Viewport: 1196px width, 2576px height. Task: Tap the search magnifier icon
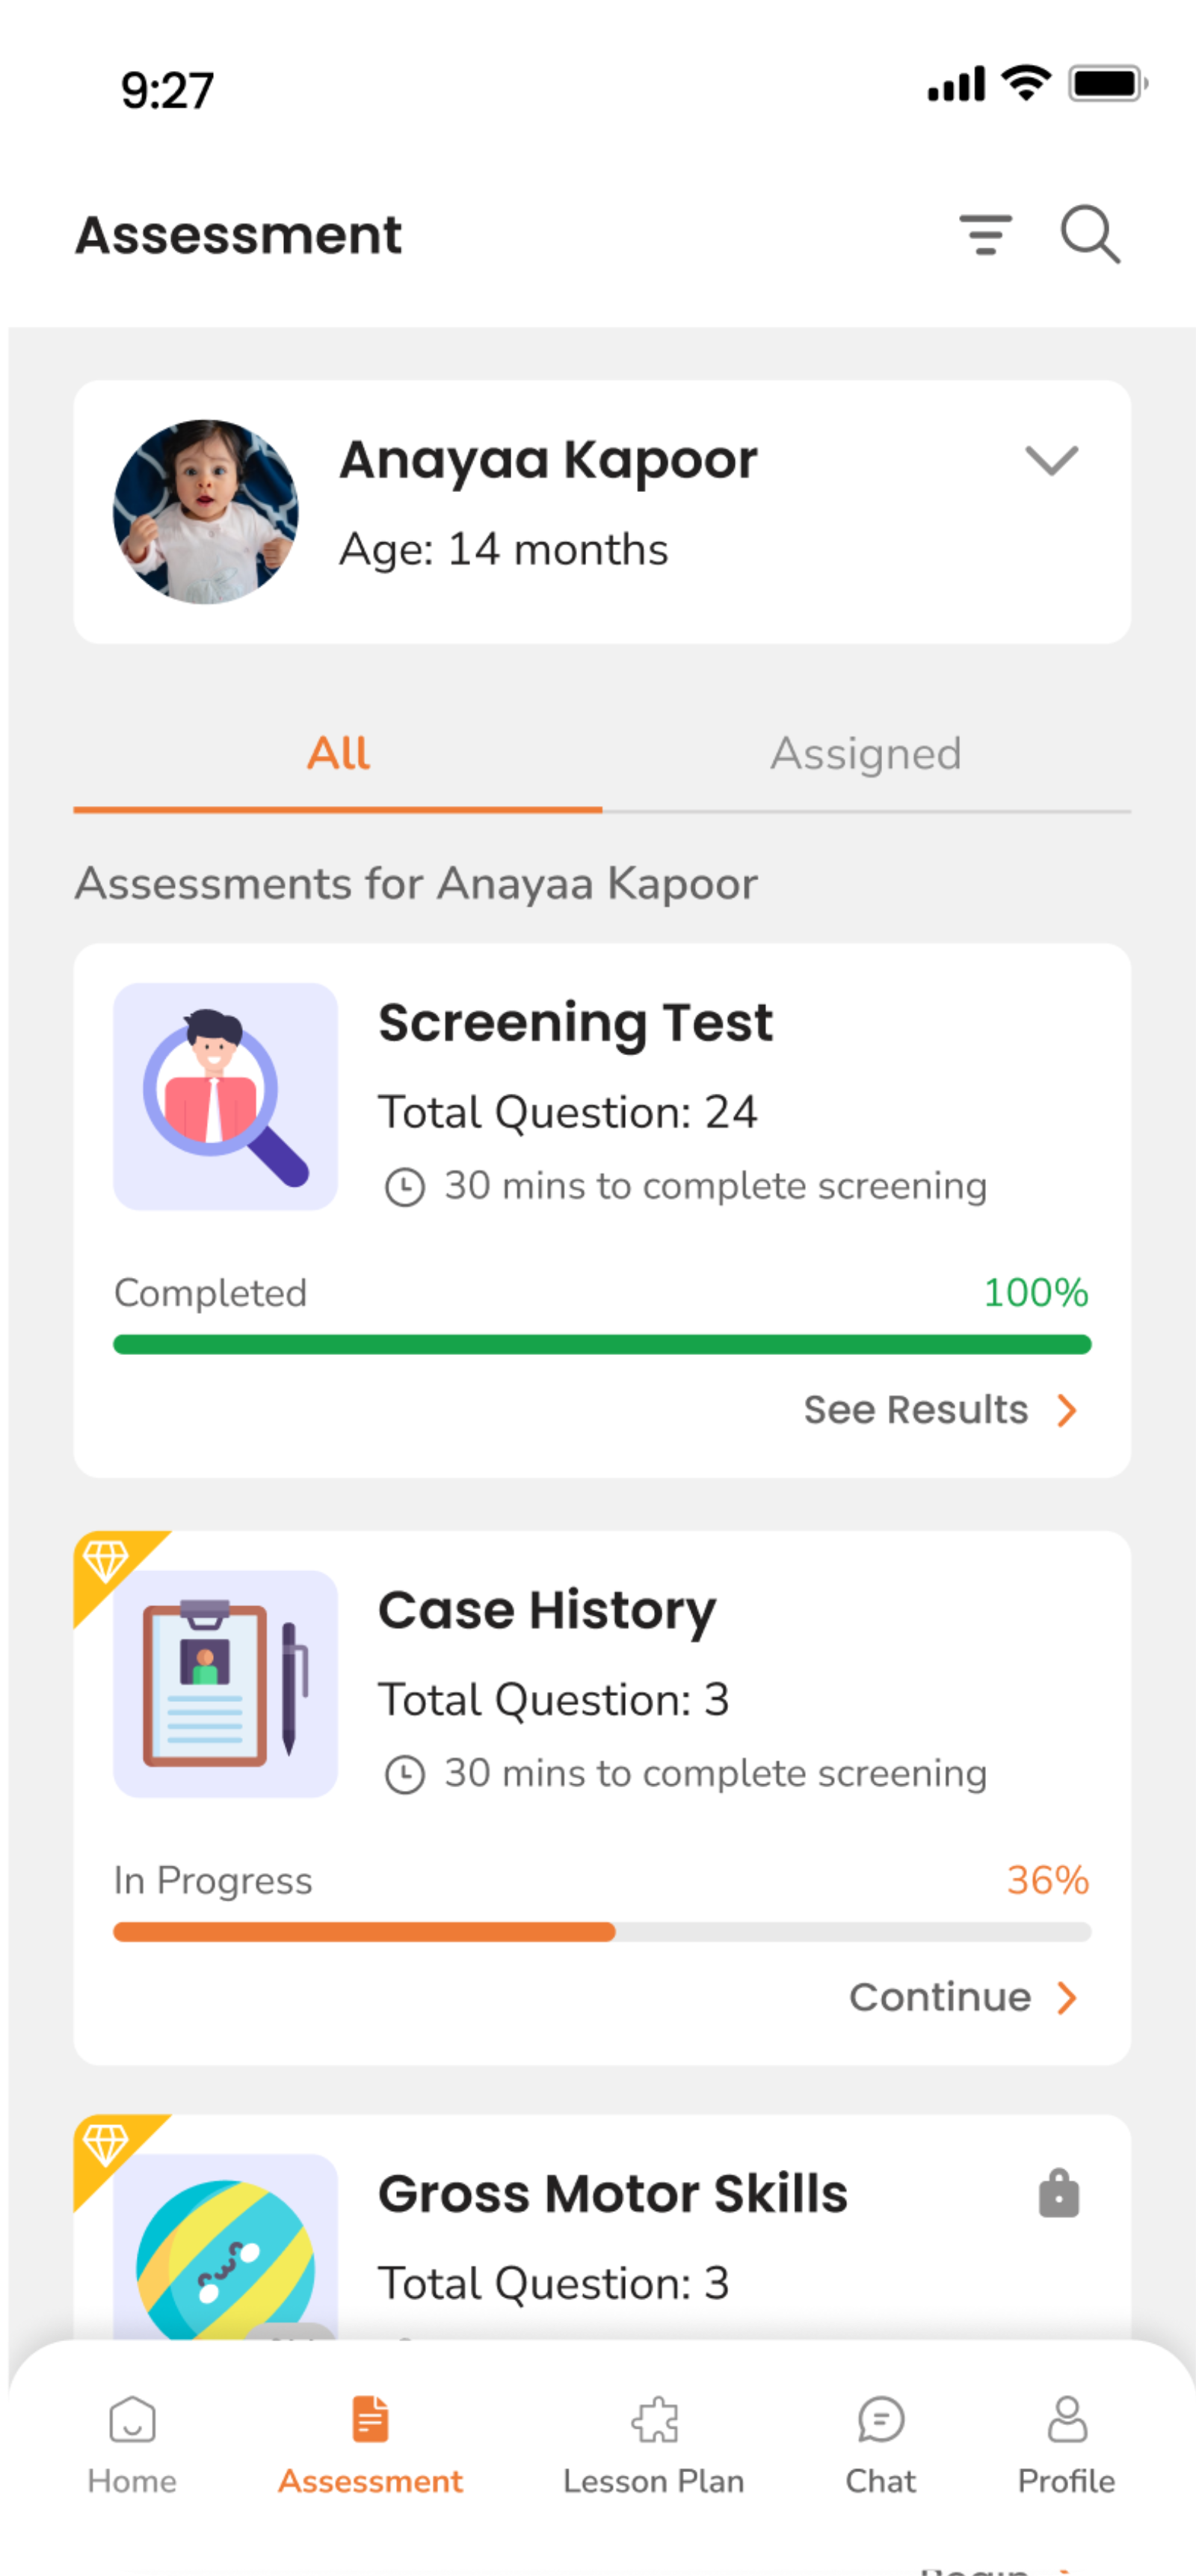[x=1089, y=235]
